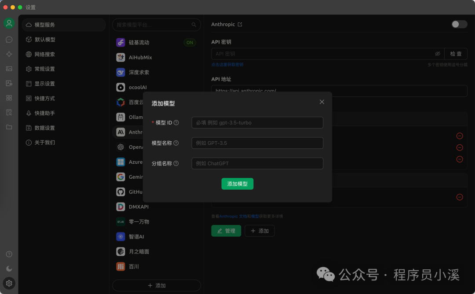Select 智谱AI provider
Viewport: 475px width, 294px height.
point(156,236)
